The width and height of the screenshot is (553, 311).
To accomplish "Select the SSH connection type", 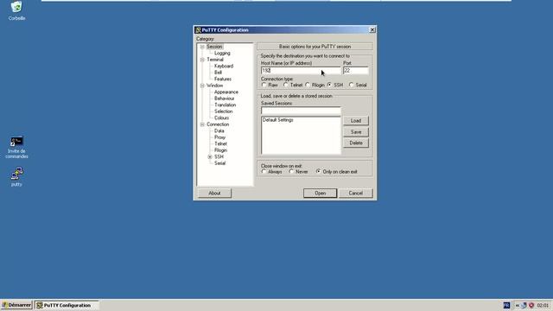I will pos(329,85).
